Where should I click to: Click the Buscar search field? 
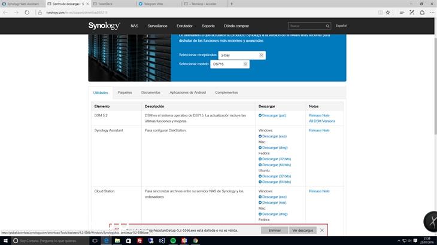(305, 26)
